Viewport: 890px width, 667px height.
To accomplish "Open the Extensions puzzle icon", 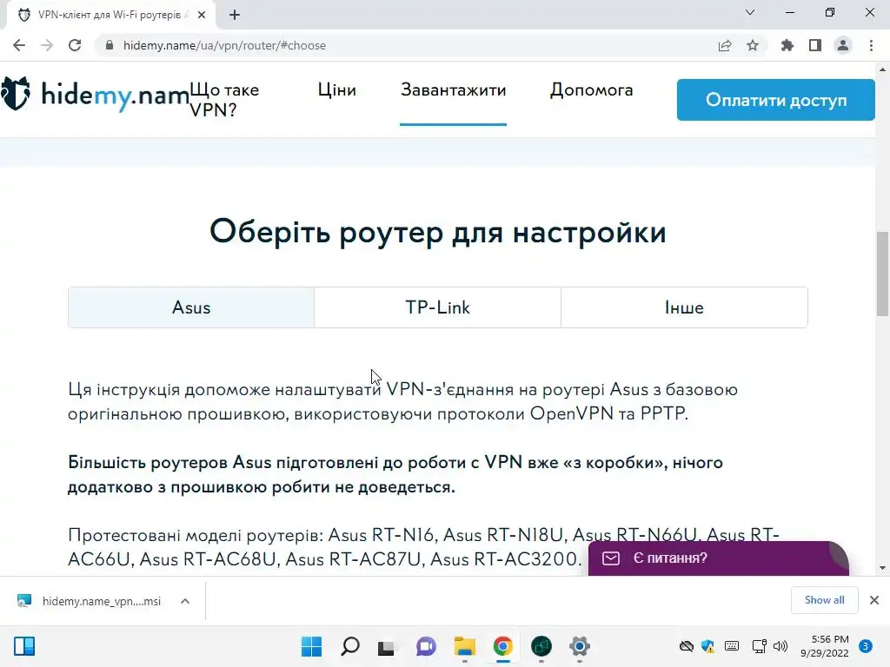I will point(787,45).
